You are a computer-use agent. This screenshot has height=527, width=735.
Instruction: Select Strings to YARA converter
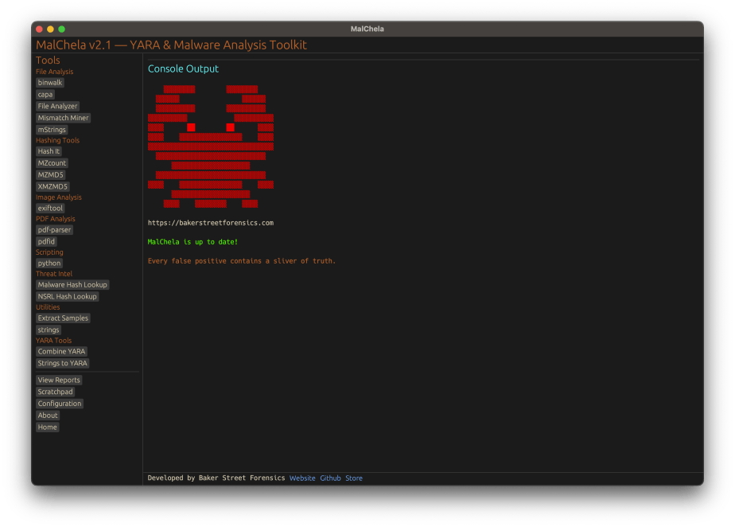tap(64, 362)
